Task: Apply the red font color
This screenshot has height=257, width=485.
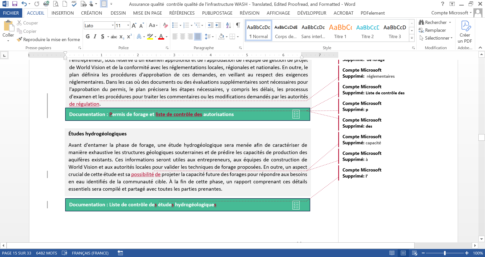Action: pyautogui.click(x=161, y=37)
